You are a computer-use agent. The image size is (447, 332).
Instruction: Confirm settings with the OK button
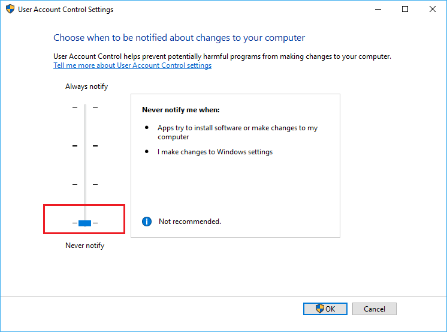coord(325,309)
